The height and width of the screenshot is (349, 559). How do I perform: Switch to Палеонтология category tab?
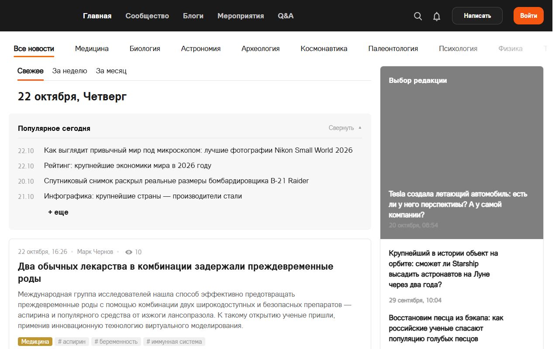pos(393,49)
